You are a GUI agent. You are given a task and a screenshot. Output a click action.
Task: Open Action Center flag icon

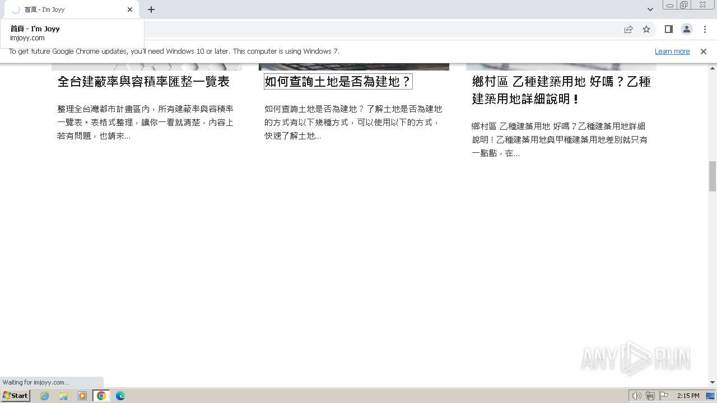click(x=664, y=396)
